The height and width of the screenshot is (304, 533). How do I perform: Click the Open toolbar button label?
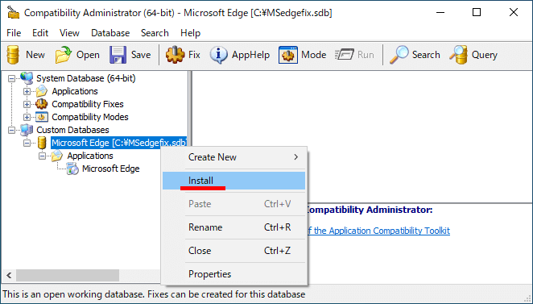click(x=88, y=55)
